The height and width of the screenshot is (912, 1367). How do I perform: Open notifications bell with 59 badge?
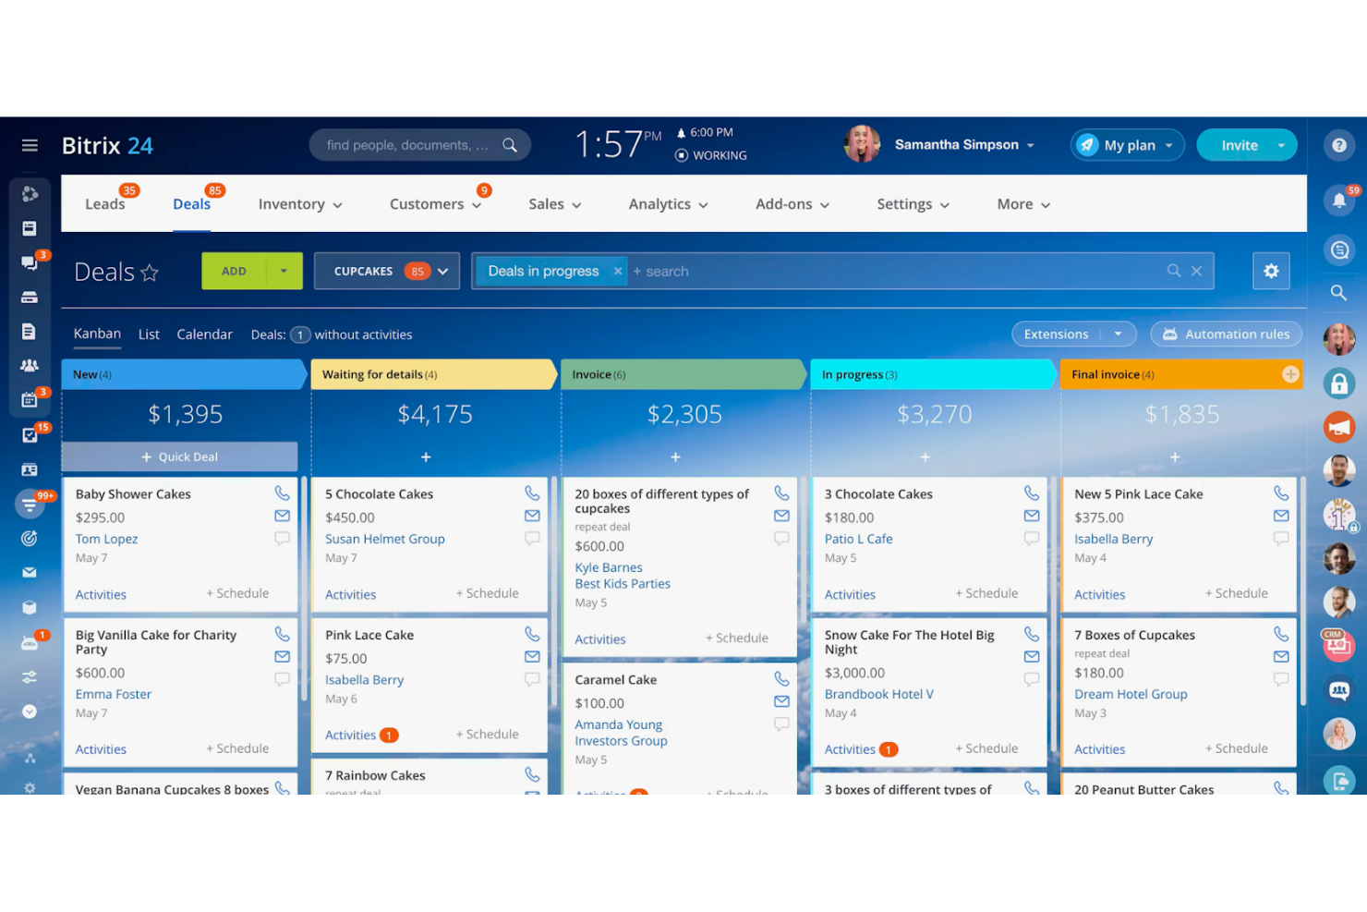[x=1338, y=201]
